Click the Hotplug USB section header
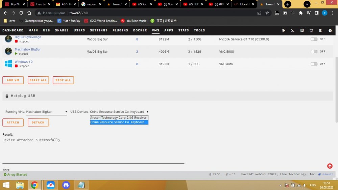The height and width of the screenshot is (190, 338). point(168,96)
